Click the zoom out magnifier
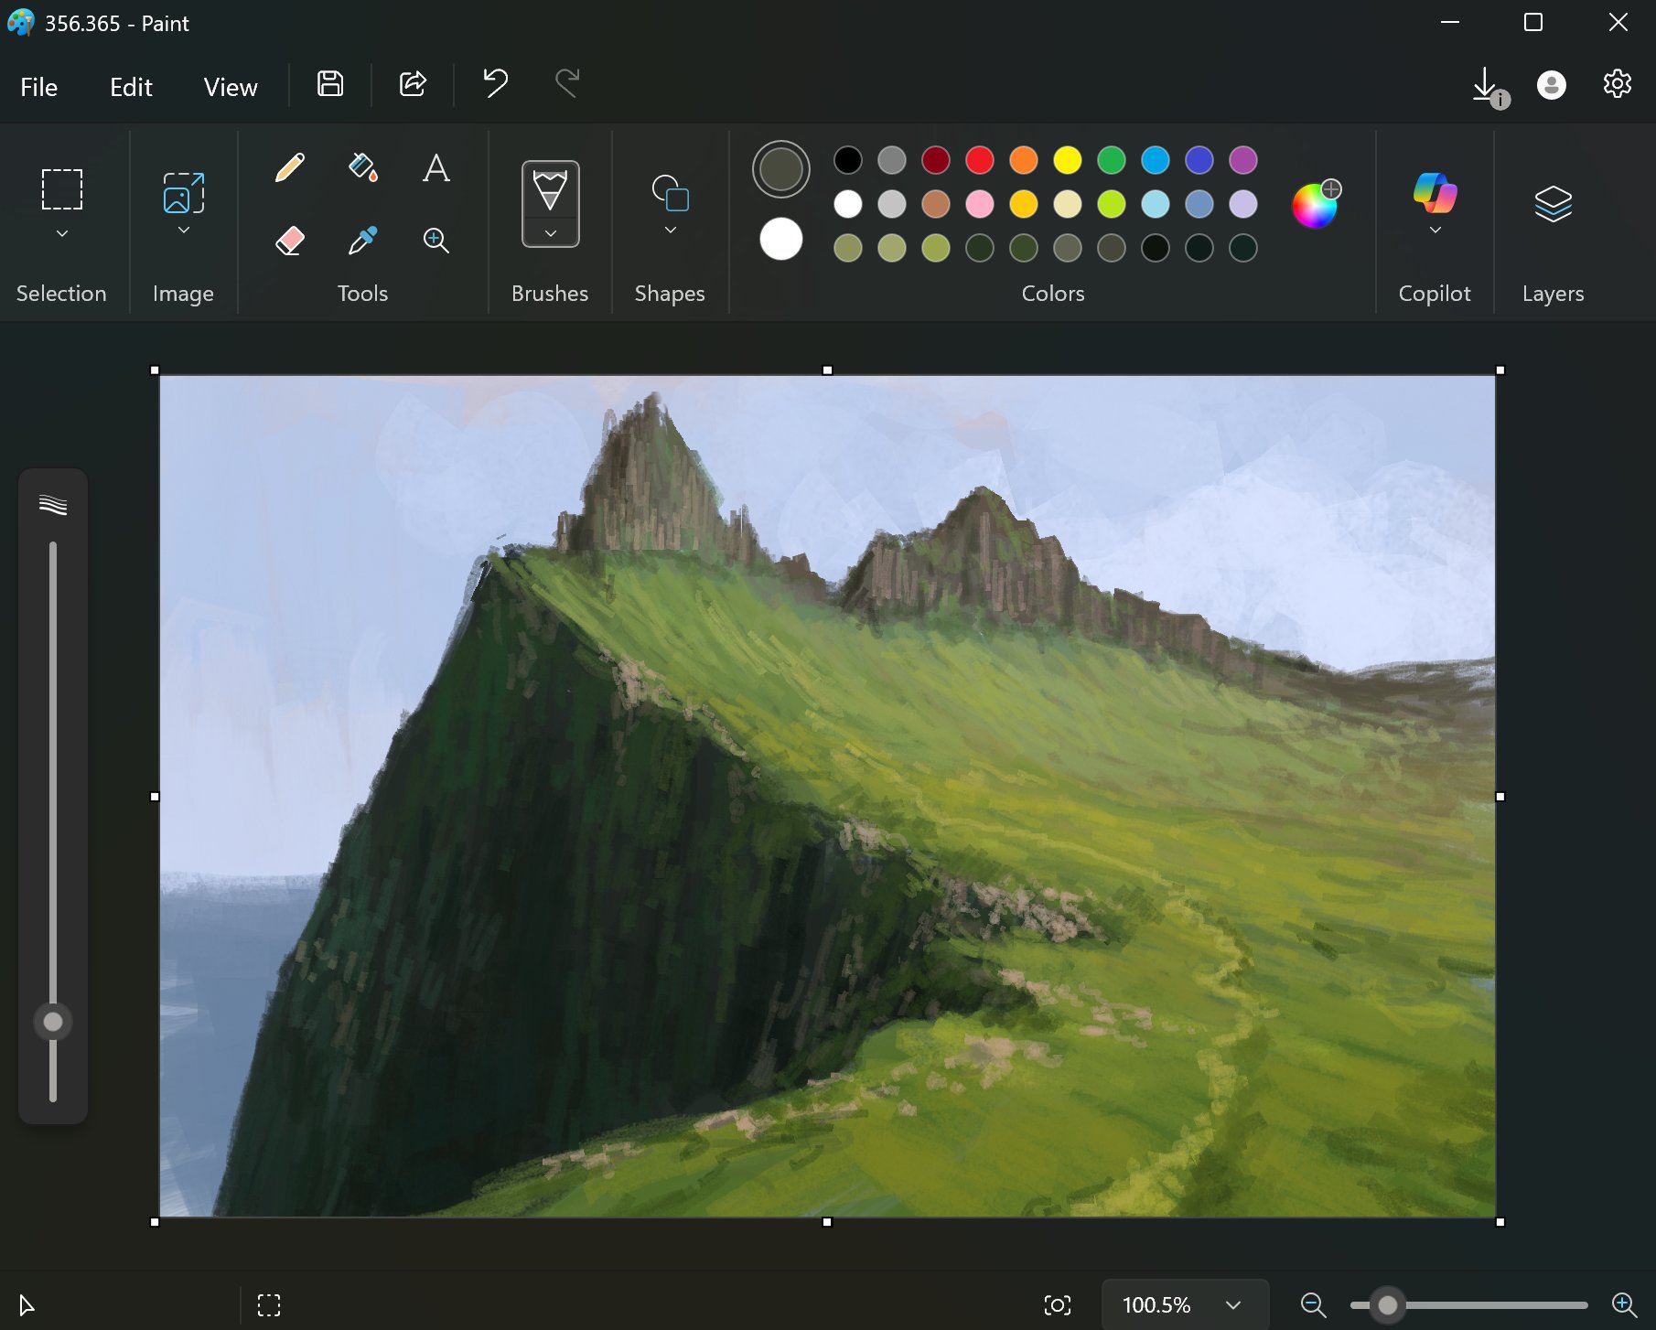The width and height of the screenshot is (1656, 1330). pos(1314,1305)
